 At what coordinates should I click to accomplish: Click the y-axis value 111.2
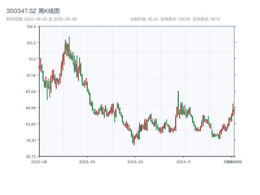[x=32, y=59]
